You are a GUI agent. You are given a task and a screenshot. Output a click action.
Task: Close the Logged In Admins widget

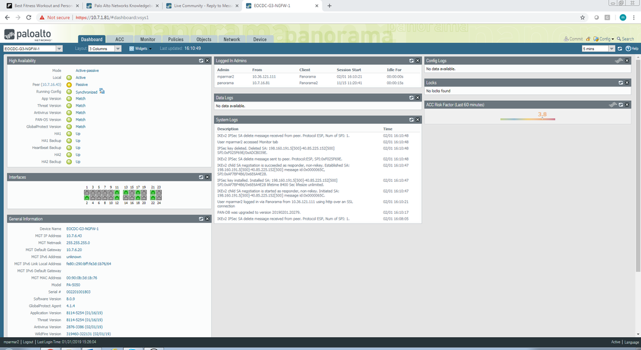(417, 60)
